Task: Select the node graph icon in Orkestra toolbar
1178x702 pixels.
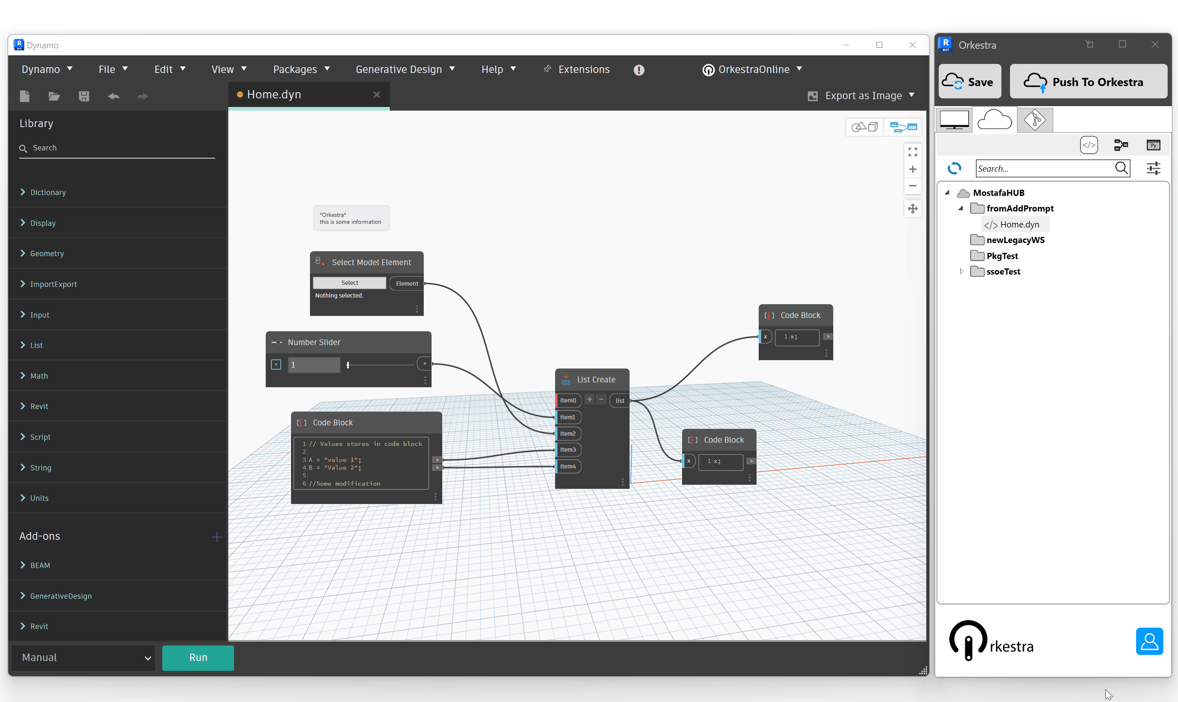Action: 1120,145
